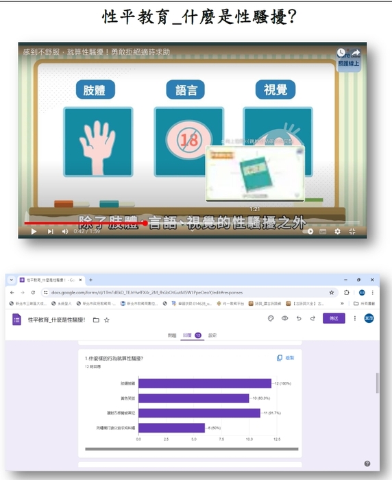Click the 10 (83.3%) bar in chart
The height and width of the screenshot is (480, 392).
coord(194,398)
